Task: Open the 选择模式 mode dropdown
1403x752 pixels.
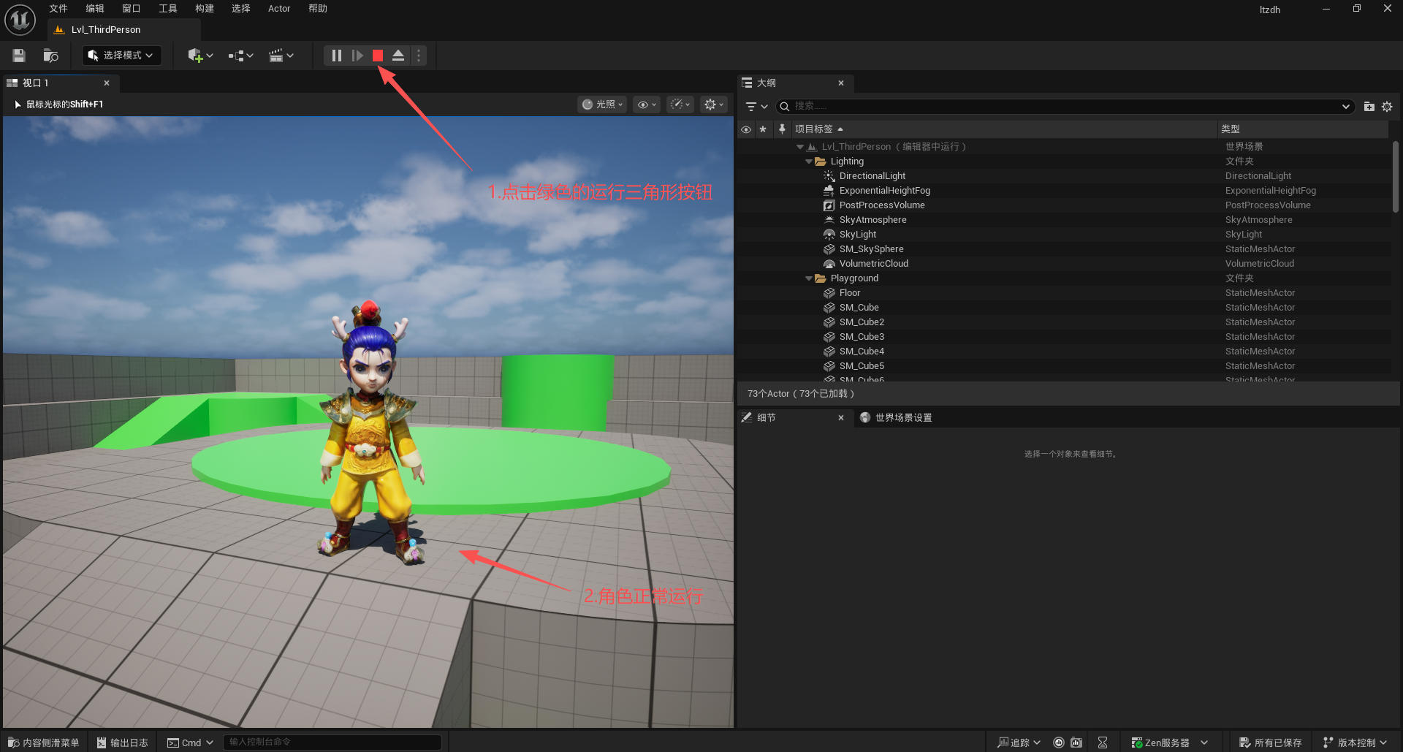Action: tap(122, 56)
